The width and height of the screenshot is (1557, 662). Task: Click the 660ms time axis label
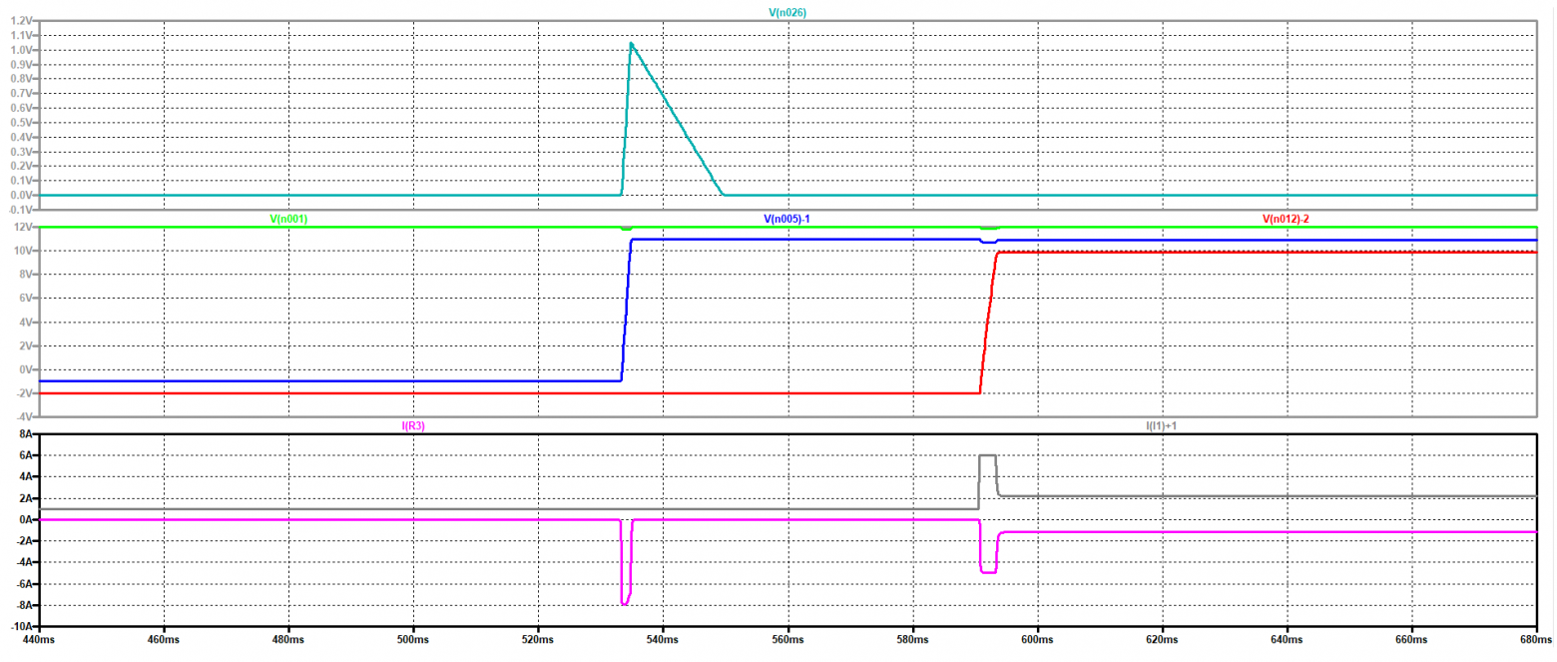1411,638
